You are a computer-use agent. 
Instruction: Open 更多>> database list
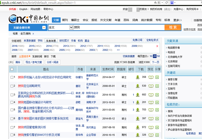(177, 20)
